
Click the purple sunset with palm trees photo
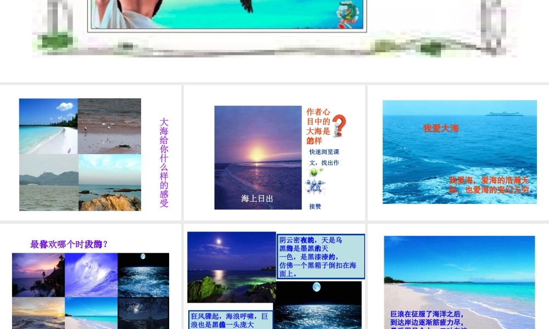tap(38, 275)
